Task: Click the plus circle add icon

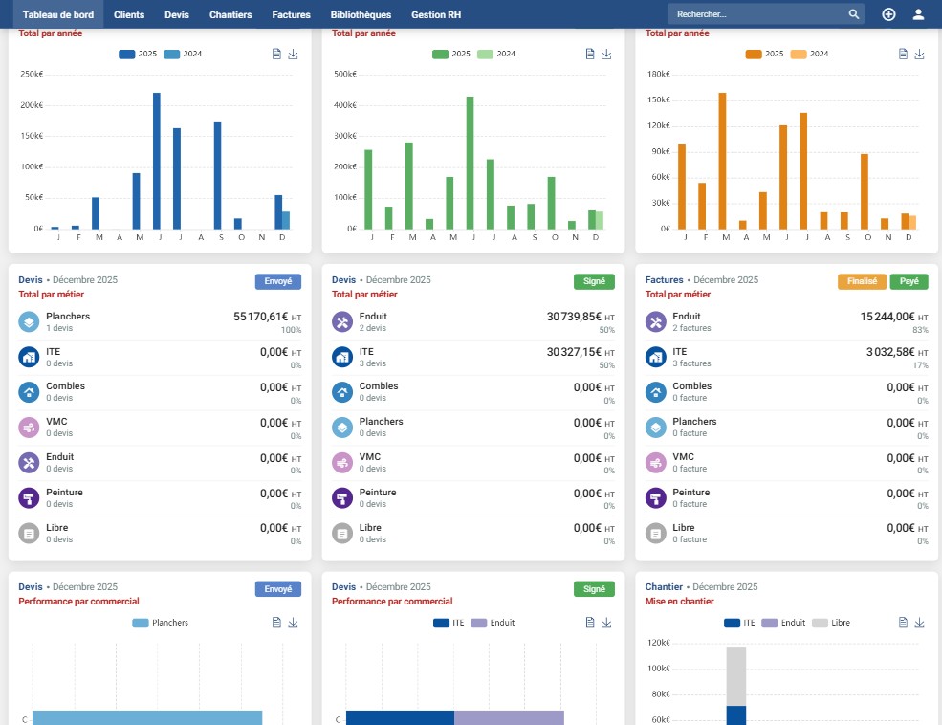Action: tap(888, 14)
